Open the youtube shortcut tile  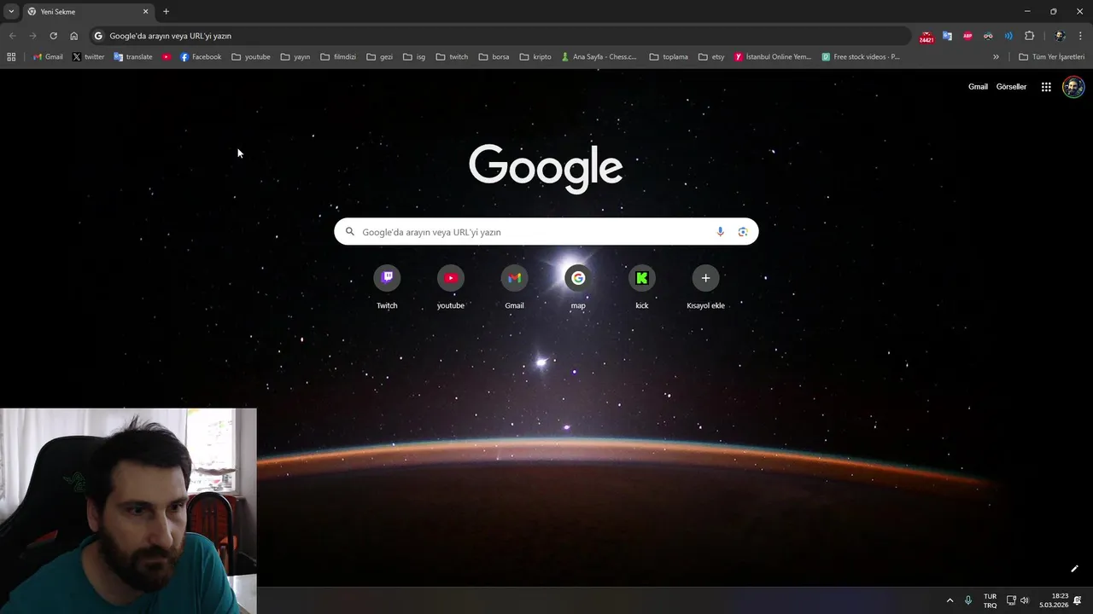(x=451, y=288)
